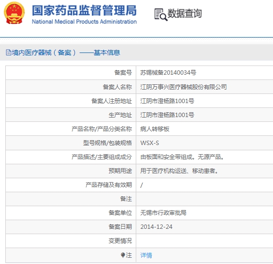
Task: Click the 备注 label
Action: point(126,199)
